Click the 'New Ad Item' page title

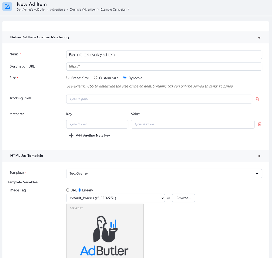tap(32, 4)
